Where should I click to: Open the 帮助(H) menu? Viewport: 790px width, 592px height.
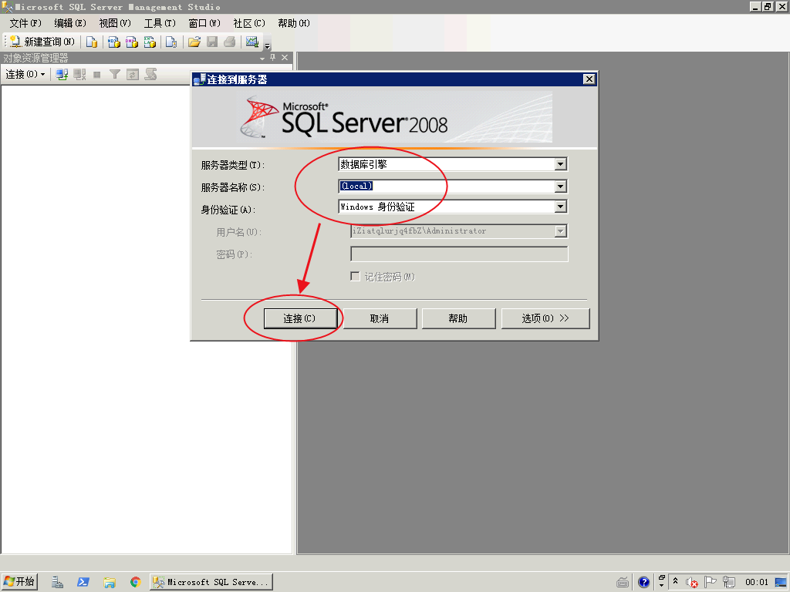pyautogui.click(x=294, y=23)
